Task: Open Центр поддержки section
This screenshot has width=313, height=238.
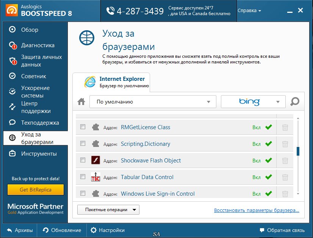Action: 36,107
